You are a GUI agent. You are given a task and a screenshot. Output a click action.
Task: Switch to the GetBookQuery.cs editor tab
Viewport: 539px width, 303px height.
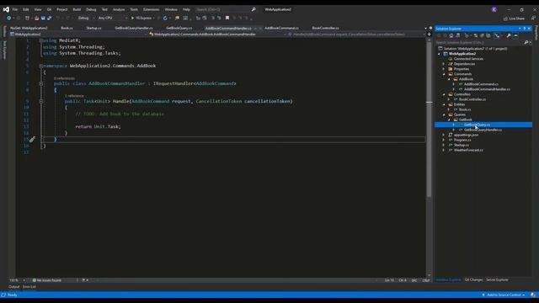coord(179,28)
